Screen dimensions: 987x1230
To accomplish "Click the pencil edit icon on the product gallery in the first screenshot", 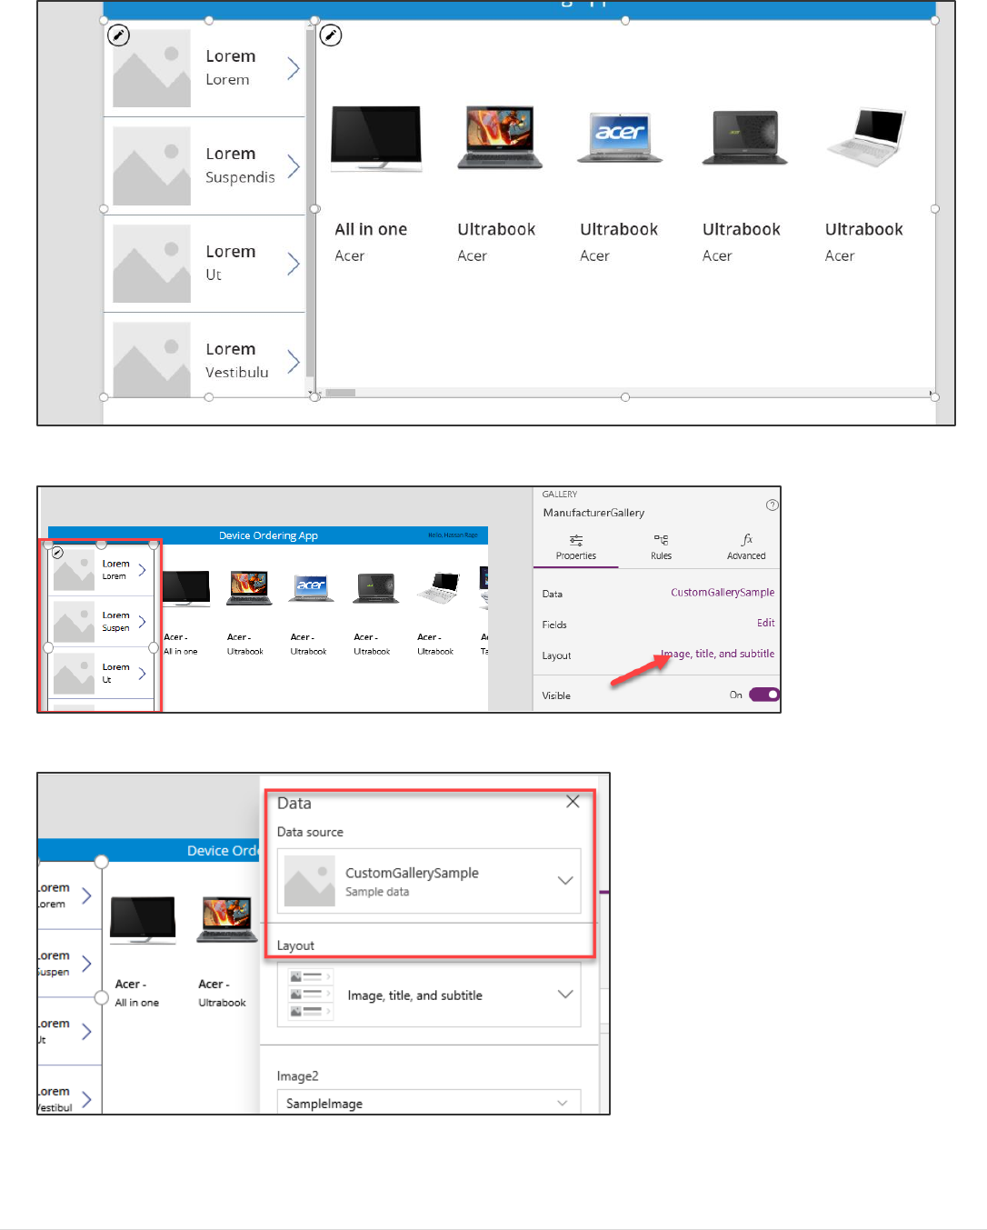I will pos(331,35).
